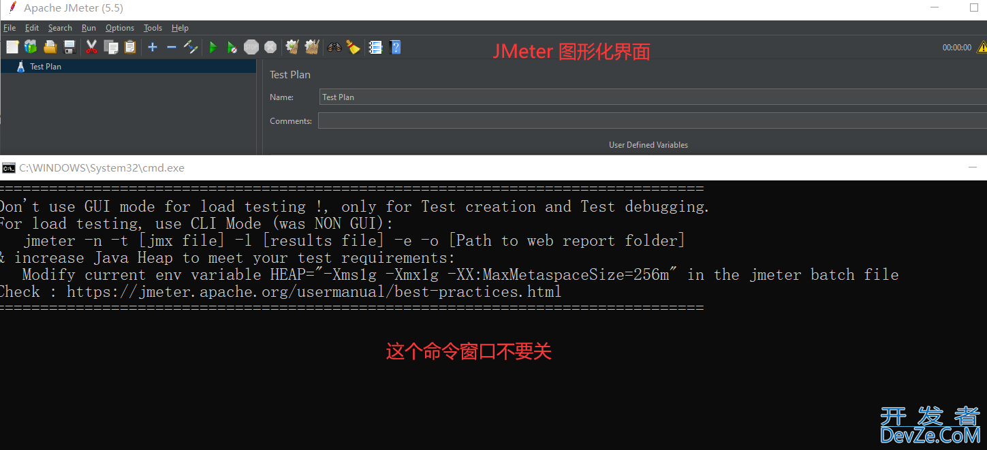Click the cmd.exe window title bar icon
This screenshot has height=450, width=987.
[8, 167]
